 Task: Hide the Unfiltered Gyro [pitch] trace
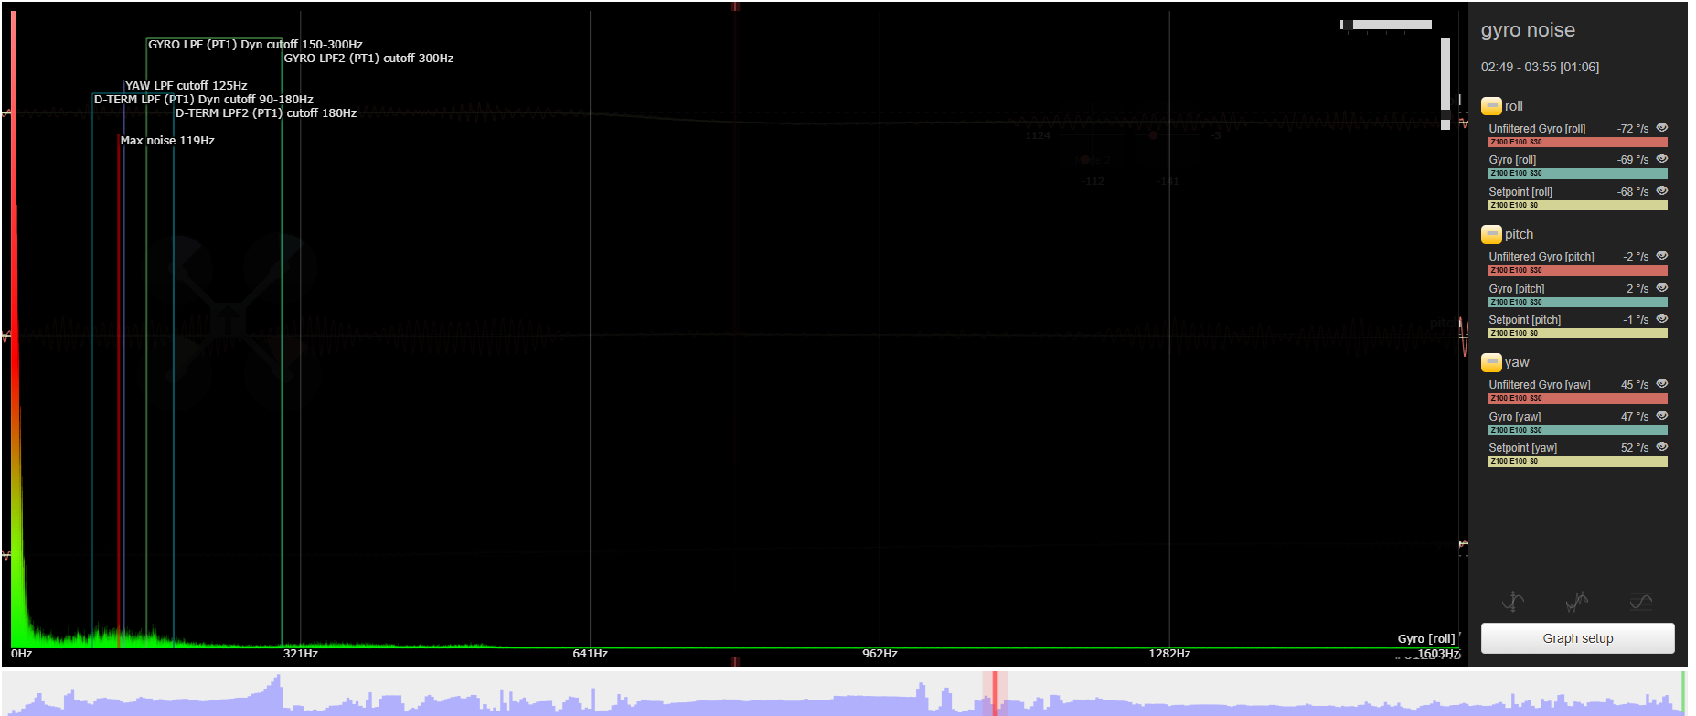pos(1661,256)
